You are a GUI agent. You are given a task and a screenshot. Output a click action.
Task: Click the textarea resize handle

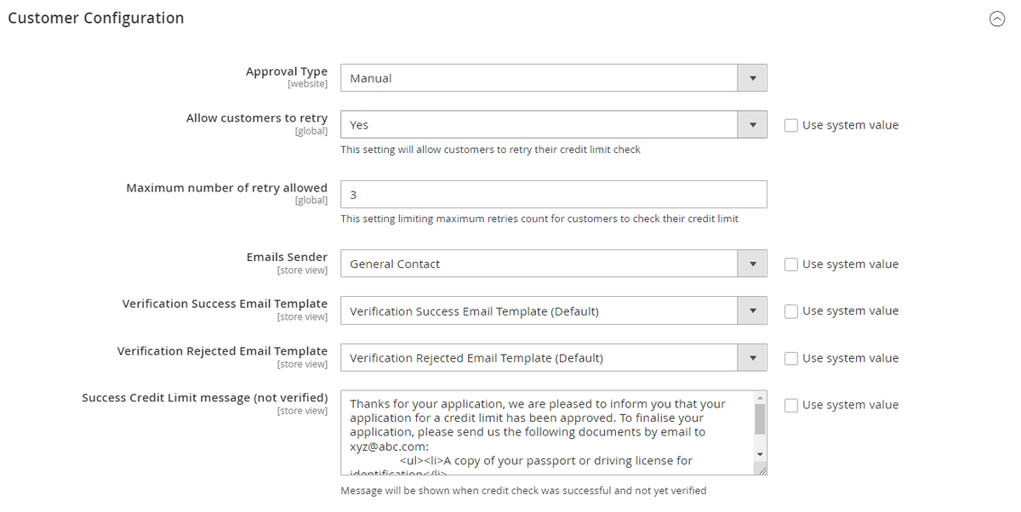[761, 469]
